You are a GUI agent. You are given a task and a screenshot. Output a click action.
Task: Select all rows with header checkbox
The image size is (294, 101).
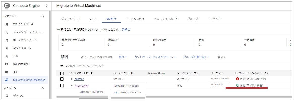tap(62, 73)
